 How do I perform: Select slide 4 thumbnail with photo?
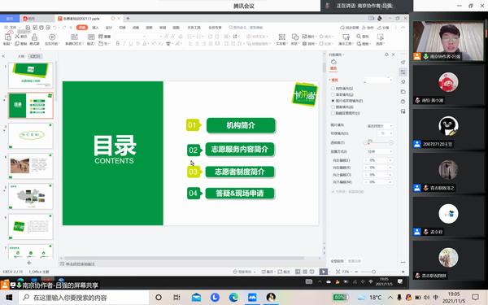31,166
